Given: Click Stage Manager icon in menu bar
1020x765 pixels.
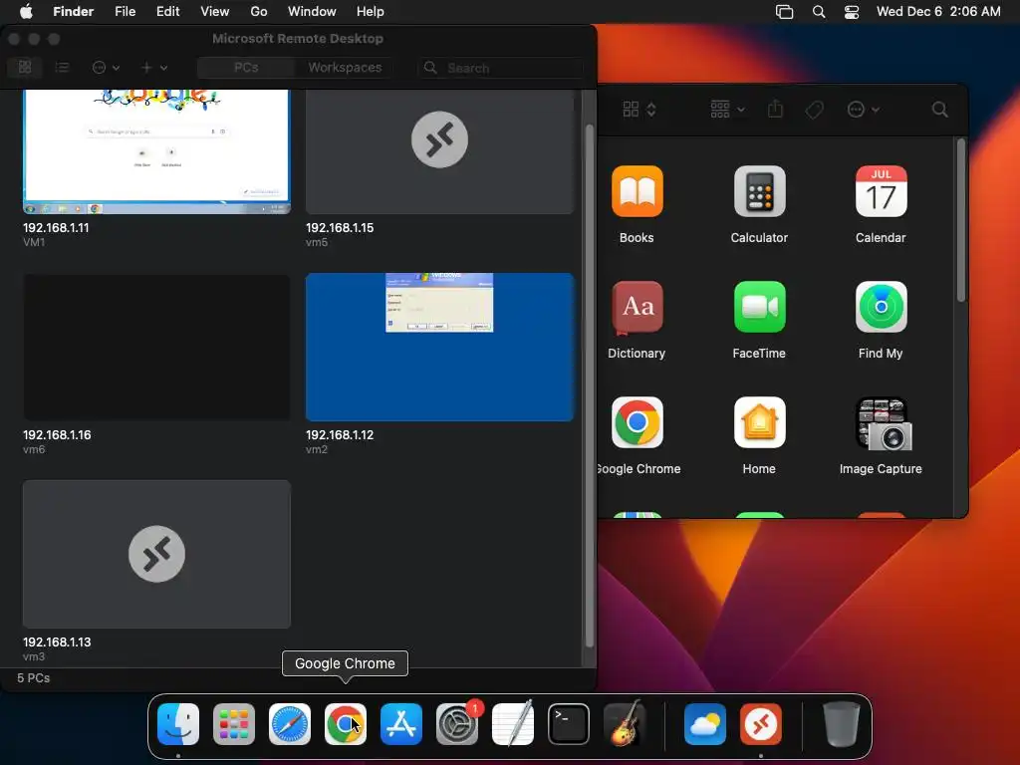Looking at the screenshot, I should (785, 11).
